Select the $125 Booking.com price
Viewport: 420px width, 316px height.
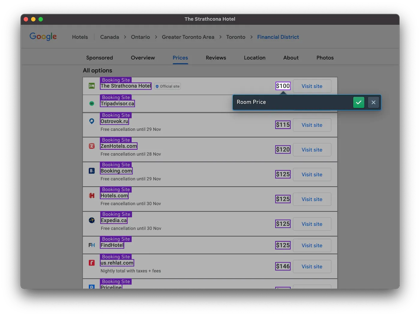(x=283, y=174)
